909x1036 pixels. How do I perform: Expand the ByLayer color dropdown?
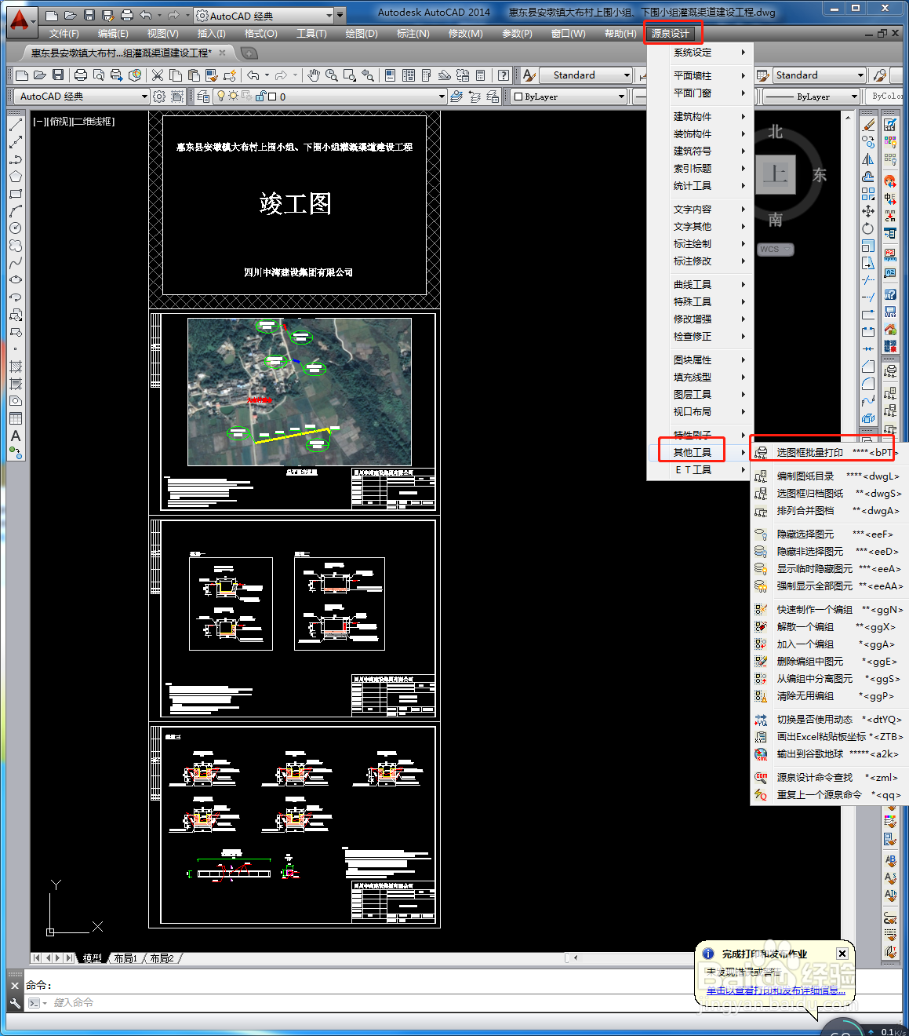pyautogui.click(x=569, y=97)
